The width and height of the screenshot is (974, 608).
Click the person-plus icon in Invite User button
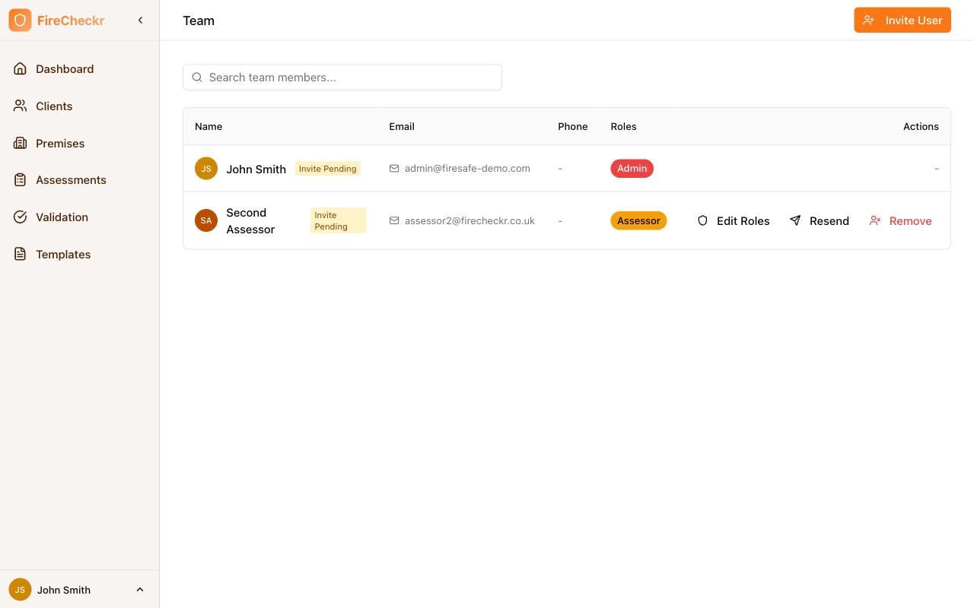868,20
